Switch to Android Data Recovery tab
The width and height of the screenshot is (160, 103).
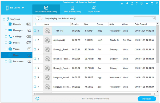tap(46, 9)
